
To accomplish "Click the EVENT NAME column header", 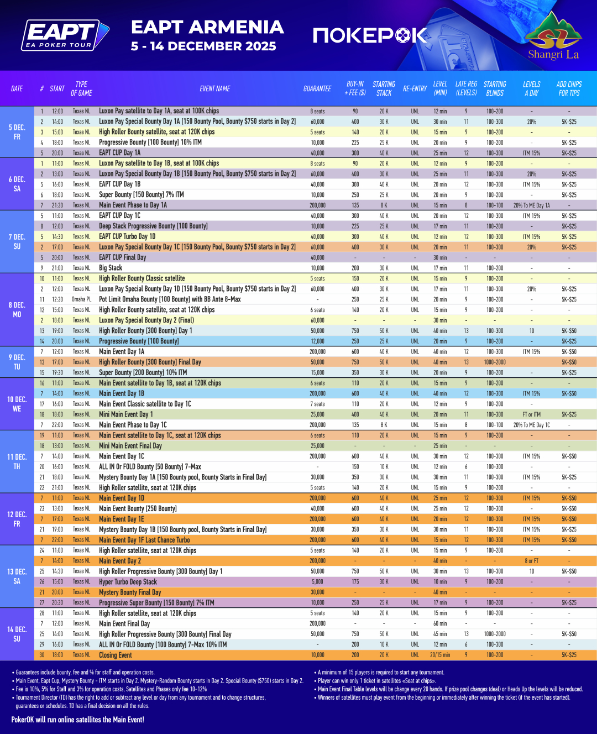I will (214, 89).
